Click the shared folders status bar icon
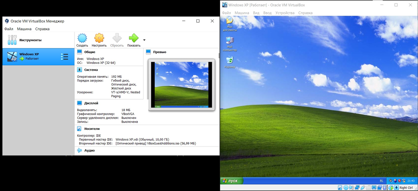 point(369,188)
